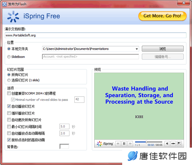Select the 本地文件夹 radio button
Screen dimensions: 192x165
click(9, 49)
